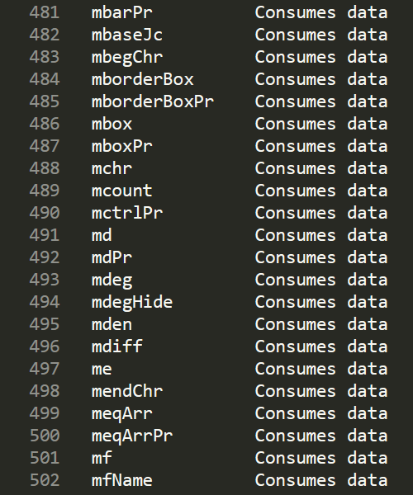Image resolution: width=413 pixels, height=495 pixels.
Task: Click the mbox entry on line 486
Action: [x=112, y=124]
